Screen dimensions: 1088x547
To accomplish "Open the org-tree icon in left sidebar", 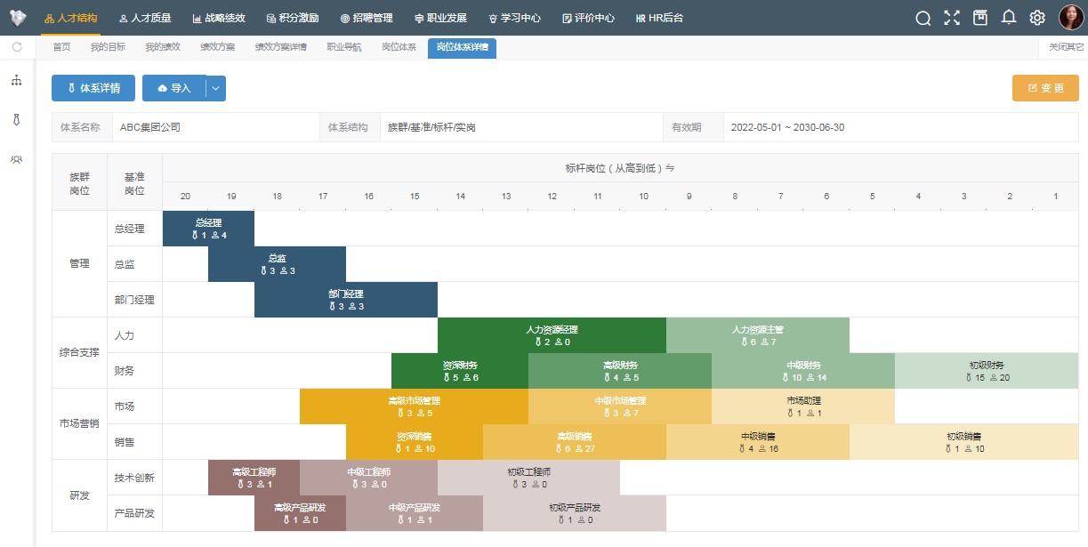I will (x=16, y=81).
